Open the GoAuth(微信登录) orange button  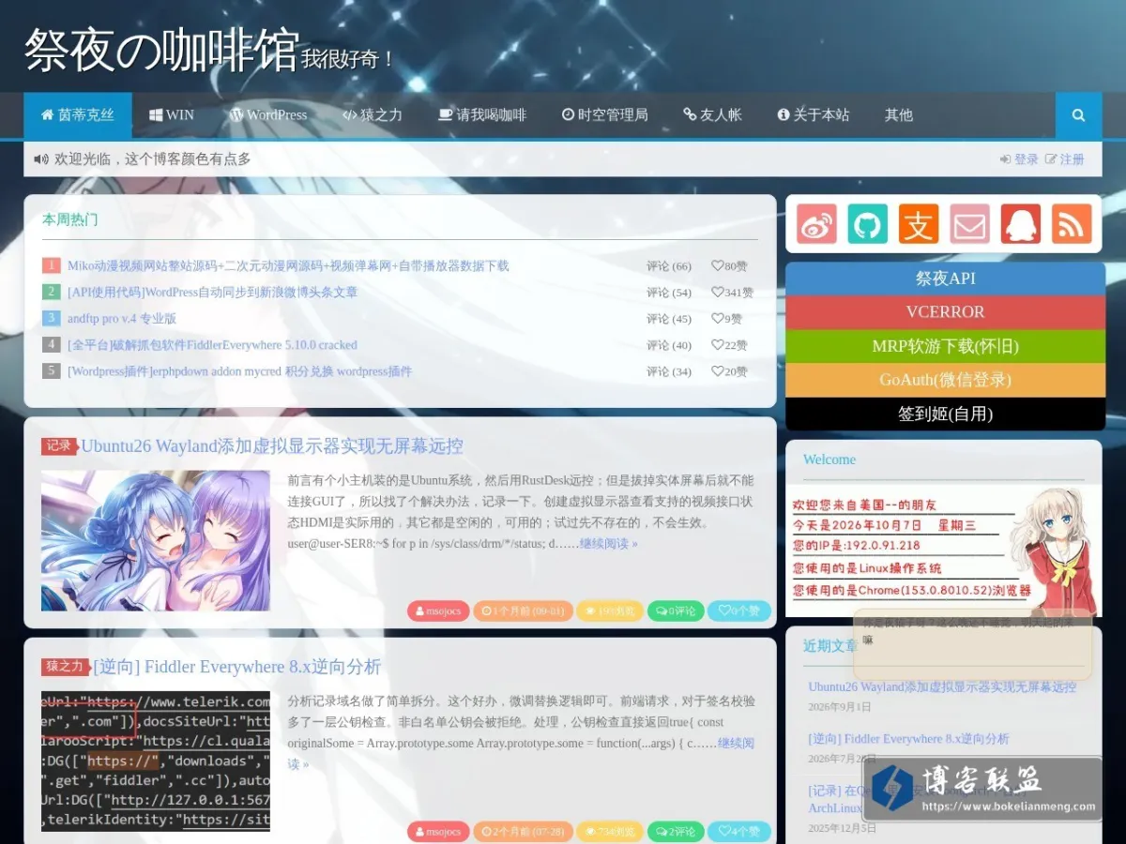tap(946, 380)
